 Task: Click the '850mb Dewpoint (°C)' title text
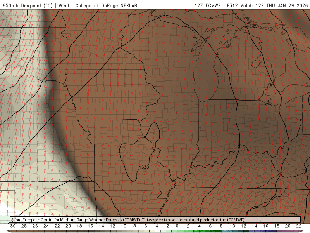[28, 5]
